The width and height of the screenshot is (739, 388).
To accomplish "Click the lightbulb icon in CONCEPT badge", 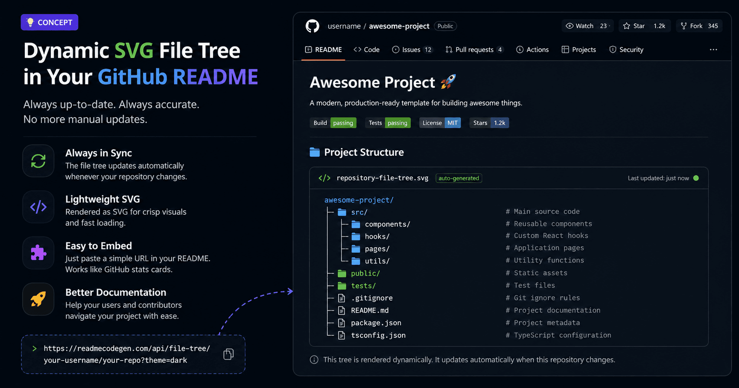I will click(x=30, y=22).
